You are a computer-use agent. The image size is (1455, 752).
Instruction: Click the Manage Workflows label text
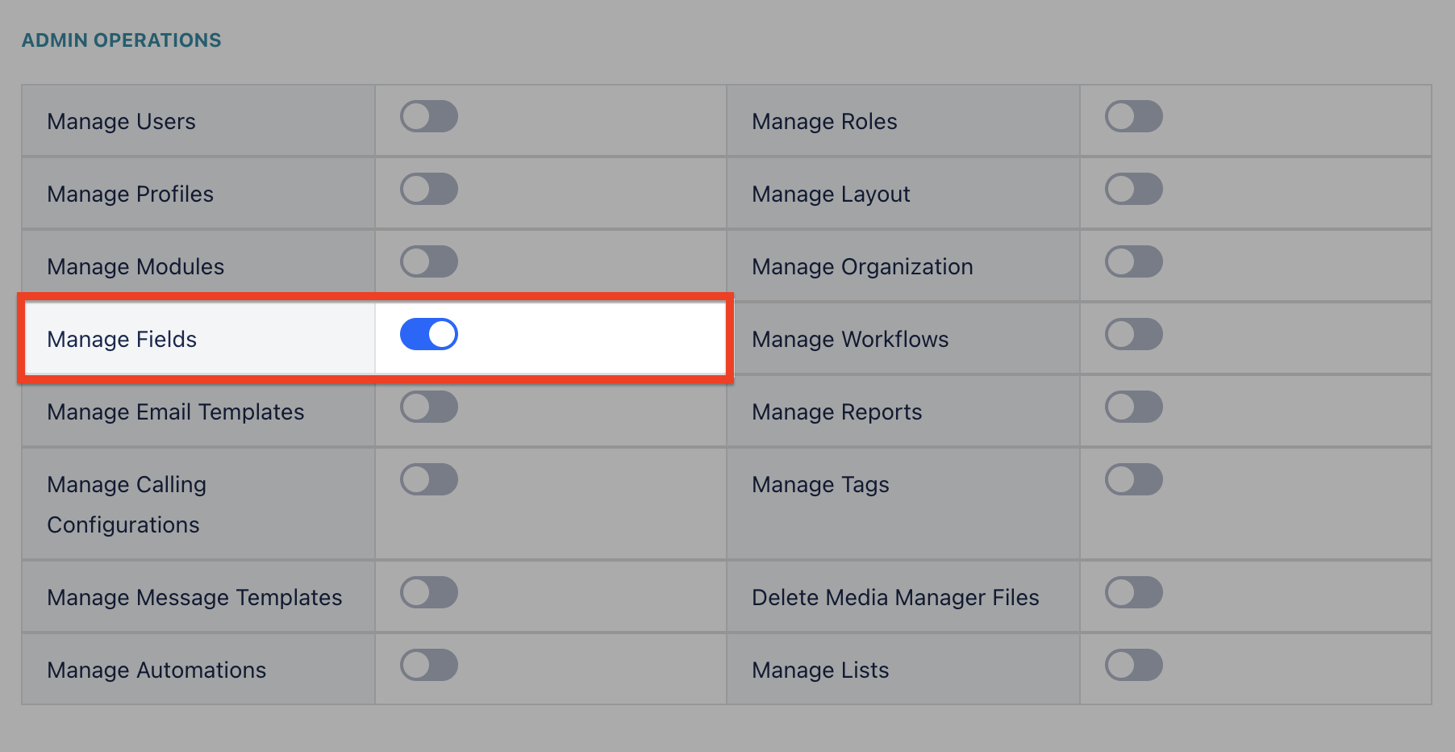[850, 339]
